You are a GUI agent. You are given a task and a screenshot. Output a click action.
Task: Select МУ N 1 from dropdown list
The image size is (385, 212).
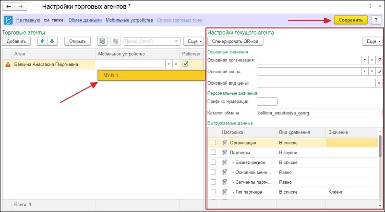[x=111, y=75]
